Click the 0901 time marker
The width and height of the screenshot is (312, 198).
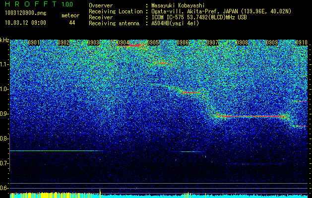pos(34,43)
